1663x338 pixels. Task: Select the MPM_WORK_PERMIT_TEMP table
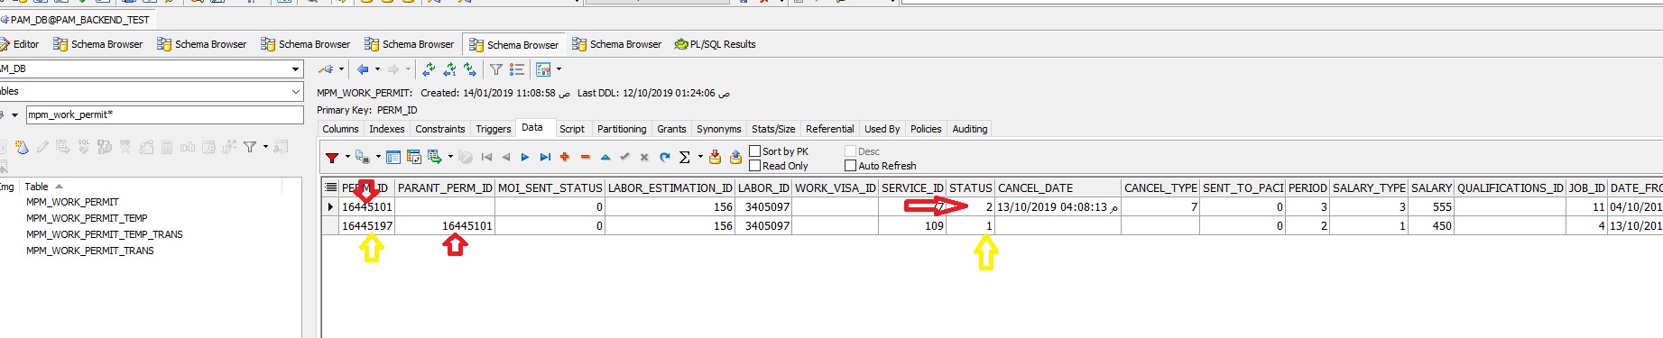(x=87, y=218)
